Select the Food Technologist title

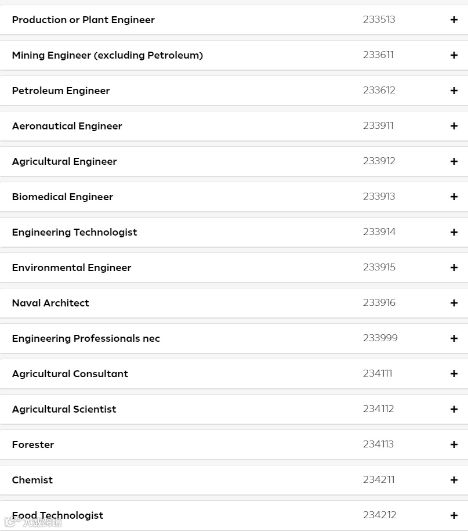(58, 515)
